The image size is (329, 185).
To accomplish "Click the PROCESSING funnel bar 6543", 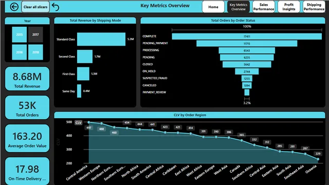I will [x=247, y=50].
